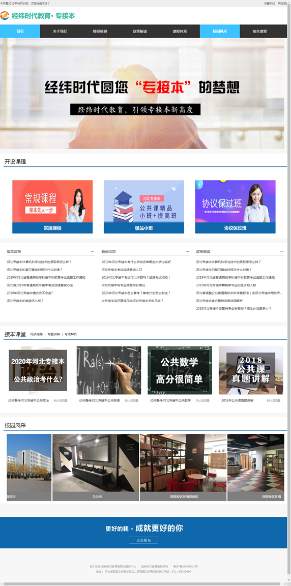Open the 首页 navigation tab
291x586 pixels.
point(20,32)
